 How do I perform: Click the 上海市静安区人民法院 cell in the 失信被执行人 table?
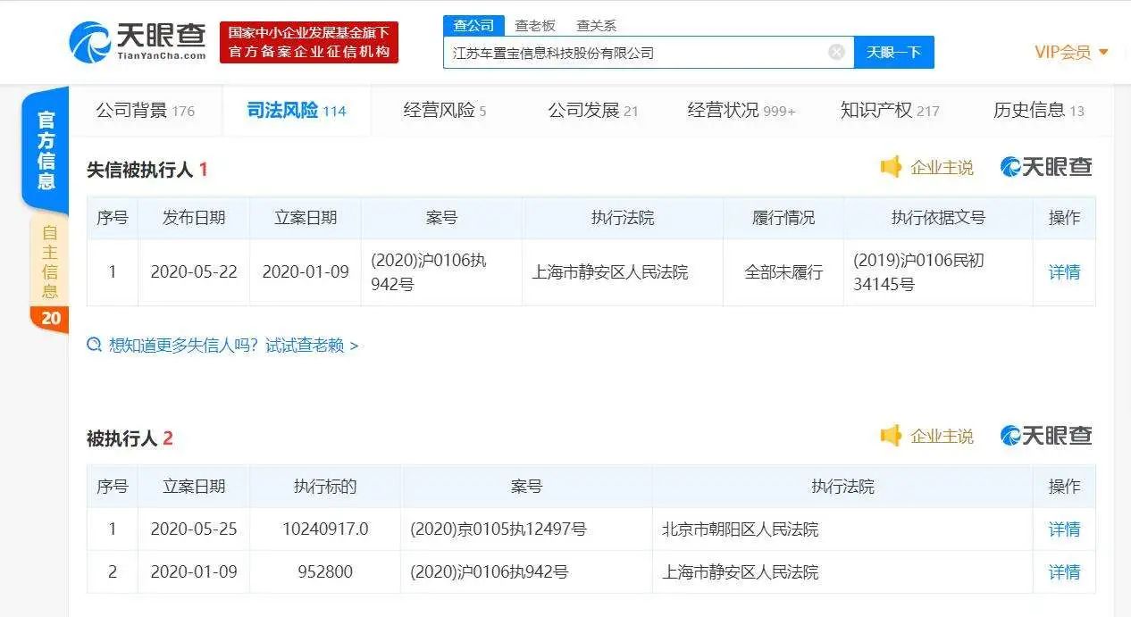623,272
